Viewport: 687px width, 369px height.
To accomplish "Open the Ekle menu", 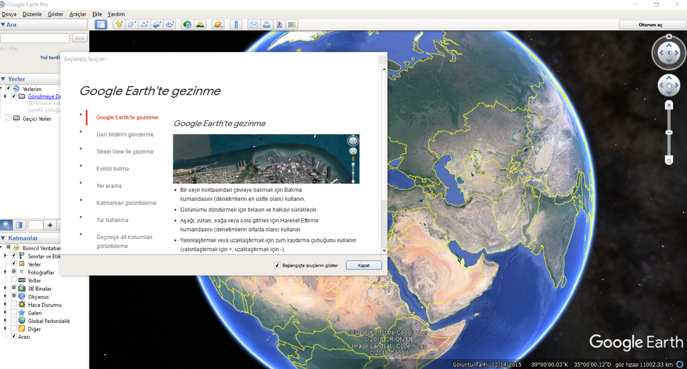I will (x=97, y=14).
